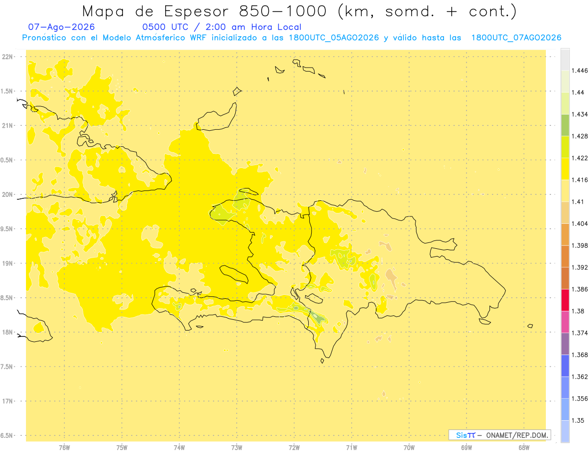The height and width of the screenshot is (454, 588).
Task: Click the colorbar value 1.422
Action: pos(581,158)
